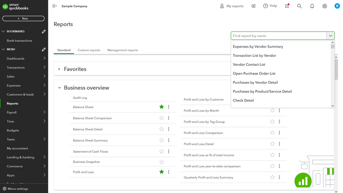Favorite the Business Snapshot report
The image size is (343, 193).
[161, 162]
